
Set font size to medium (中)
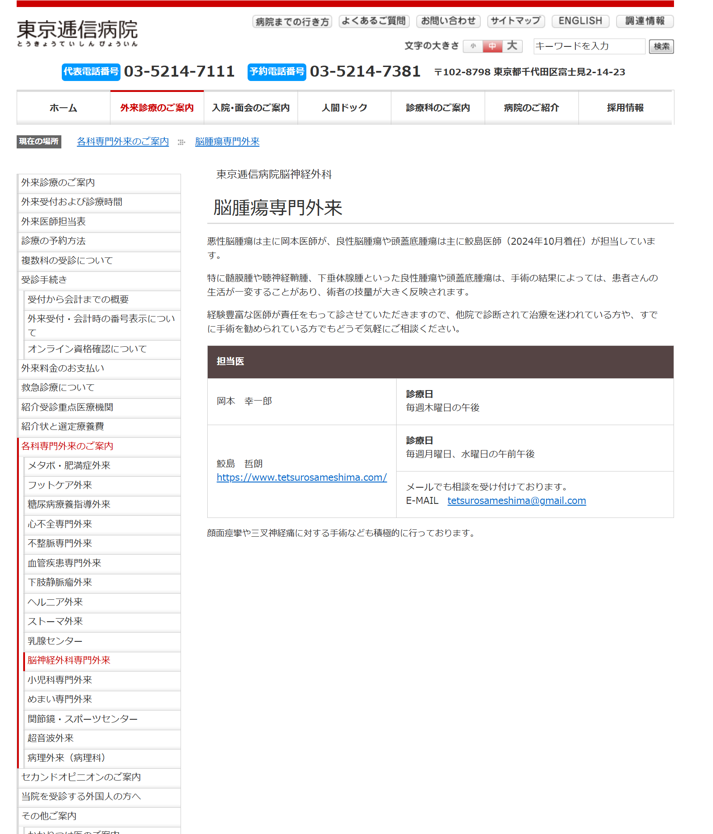(492, 46)
